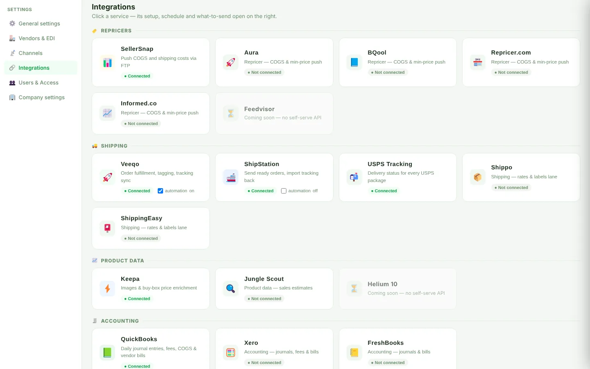
Task: Go to Channels settings page
Action: click(41, 53)
